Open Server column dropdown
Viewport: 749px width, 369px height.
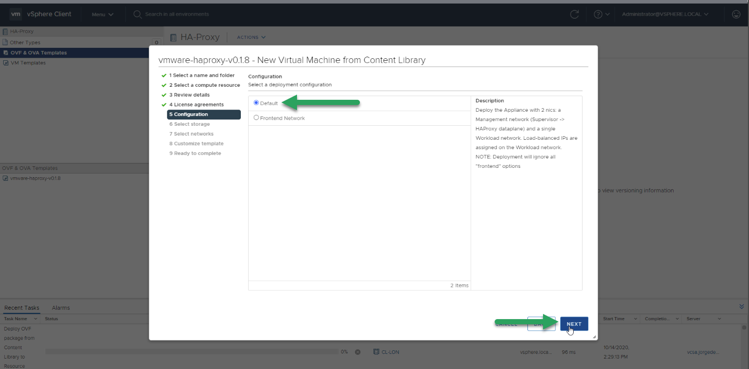pos(719,319)
